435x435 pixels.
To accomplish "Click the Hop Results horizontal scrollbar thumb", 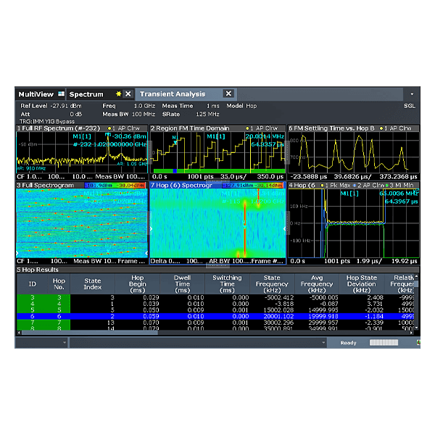I will [x=90, y=333].
